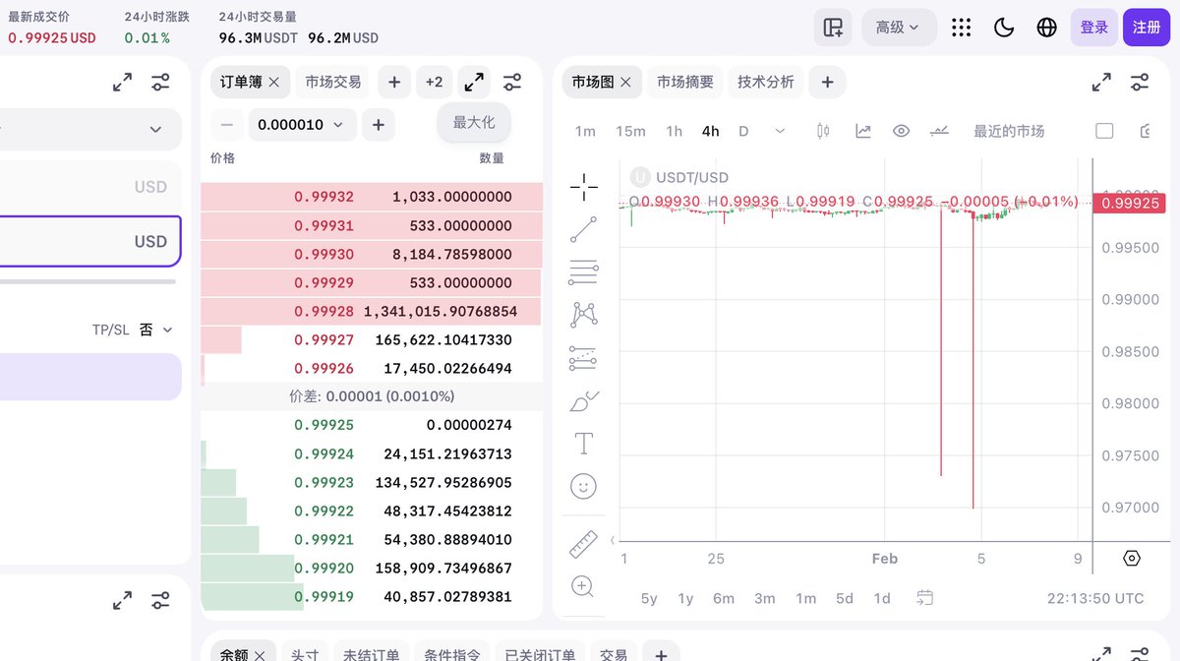This screenshot has height=661, width=1180.
Task: Select the zoom in tool
Action: coord(583,587)
